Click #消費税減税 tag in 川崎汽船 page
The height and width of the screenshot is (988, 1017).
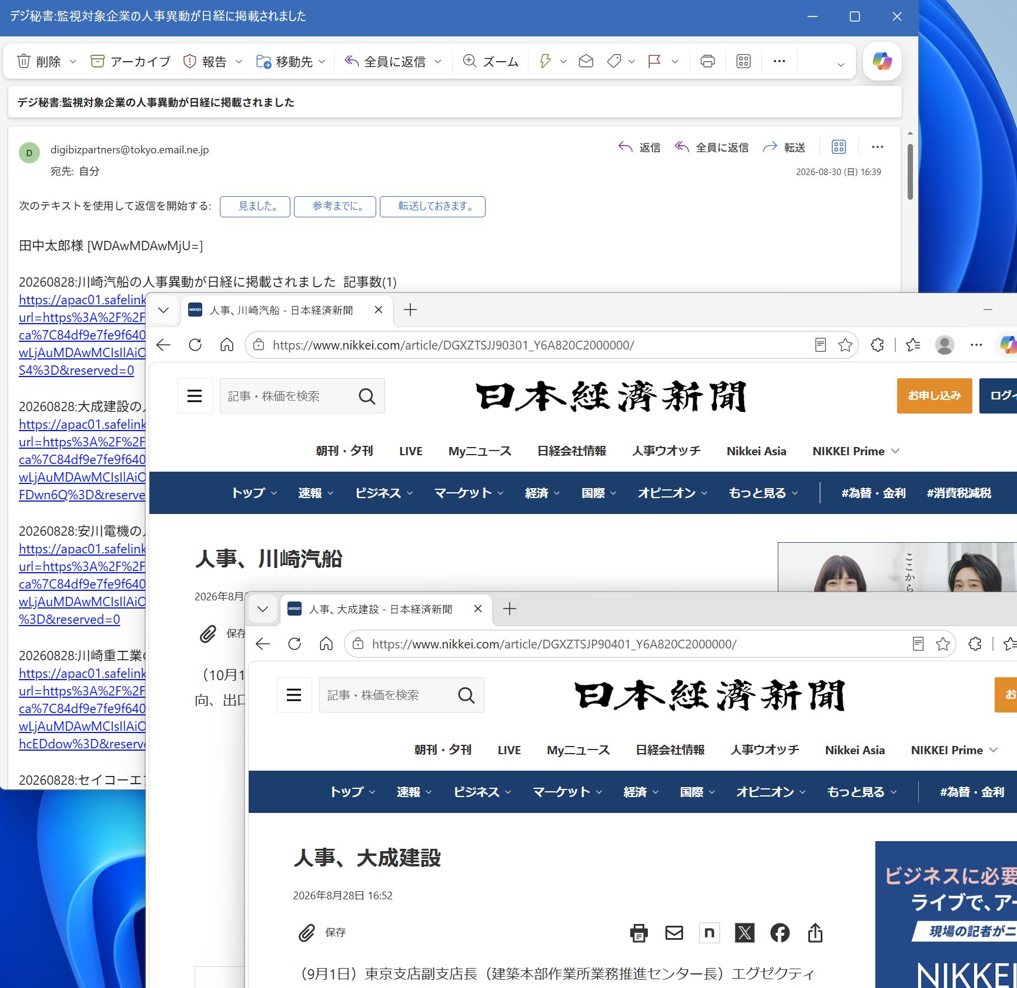tap(959, 493)
